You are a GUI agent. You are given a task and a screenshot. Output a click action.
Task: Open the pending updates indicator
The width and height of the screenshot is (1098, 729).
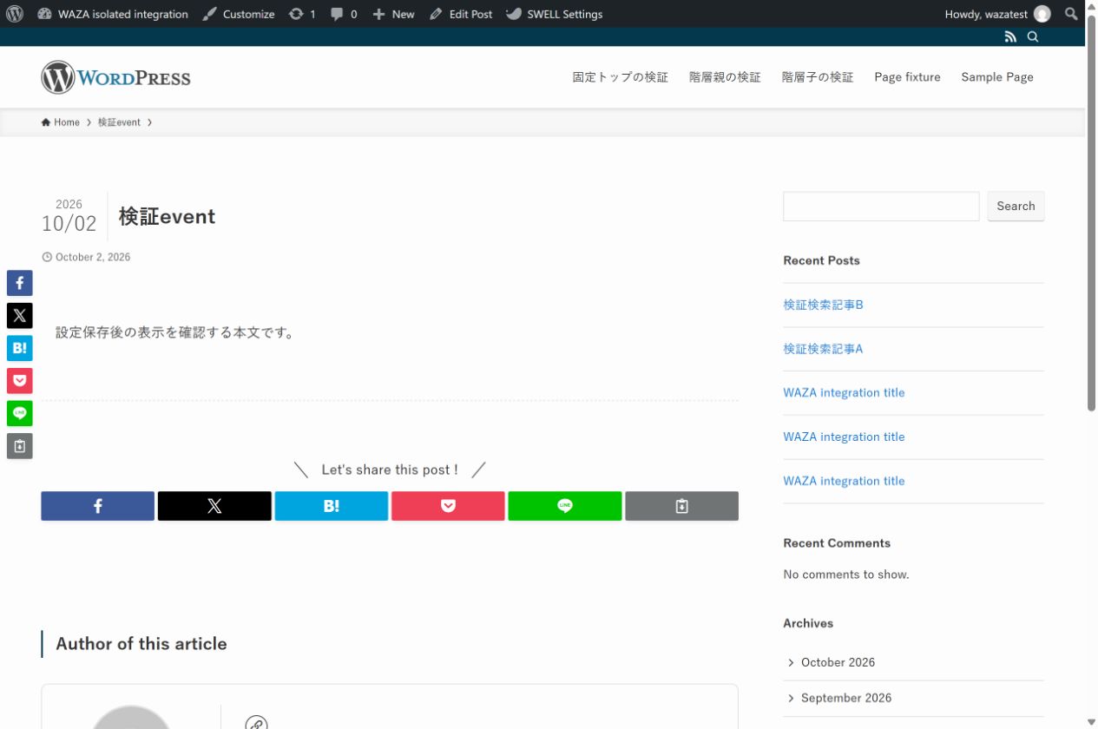point(302,14)
